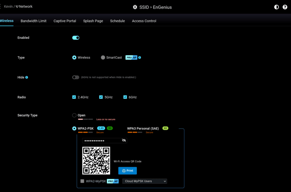Uncheck the 6GHz radio checkbox
This screenshot has height=192, width=291.
(125, 97)
